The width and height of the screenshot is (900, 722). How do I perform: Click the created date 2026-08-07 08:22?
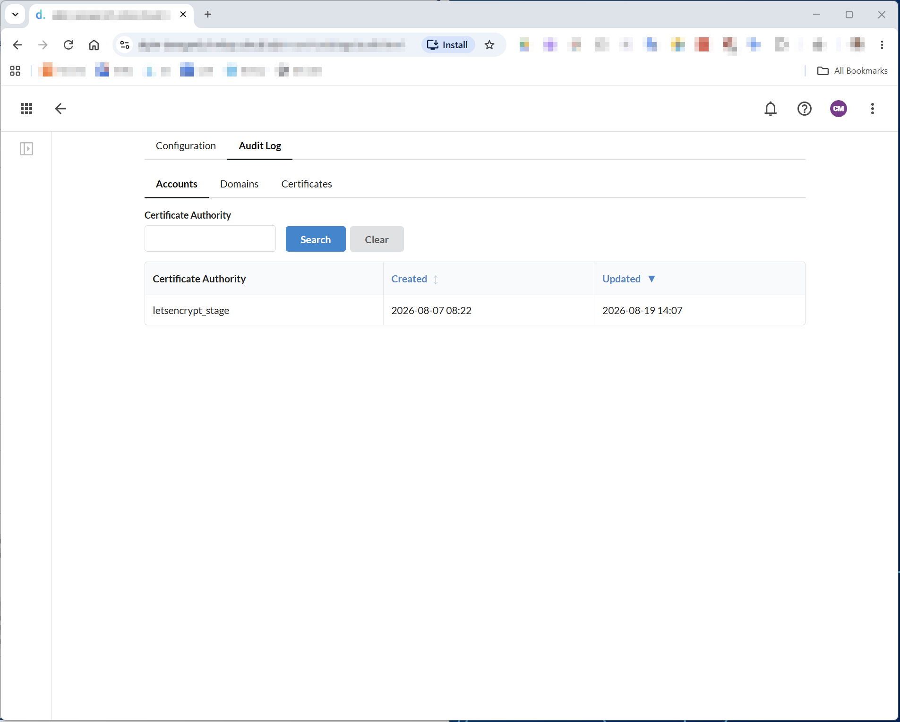(x=431, y=310)
